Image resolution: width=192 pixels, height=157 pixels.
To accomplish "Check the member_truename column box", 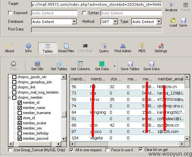I will 20,113.
